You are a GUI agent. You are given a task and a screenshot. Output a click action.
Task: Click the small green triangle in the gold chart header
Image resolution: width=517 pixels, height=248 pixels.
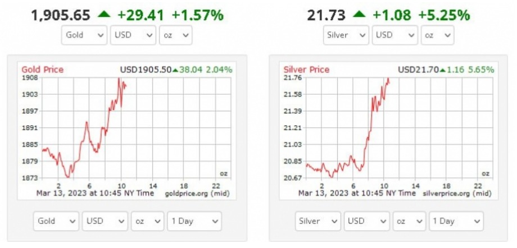pyautogui.click(x=175, y=70)
